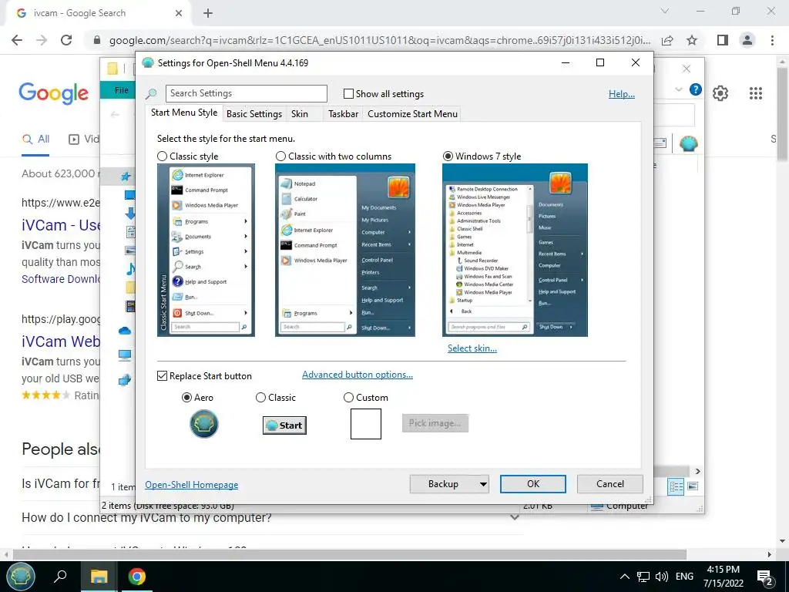789x592 pixels.
Task: Click the Windows 7 style preview image
Action: click(x=515, y=250)
